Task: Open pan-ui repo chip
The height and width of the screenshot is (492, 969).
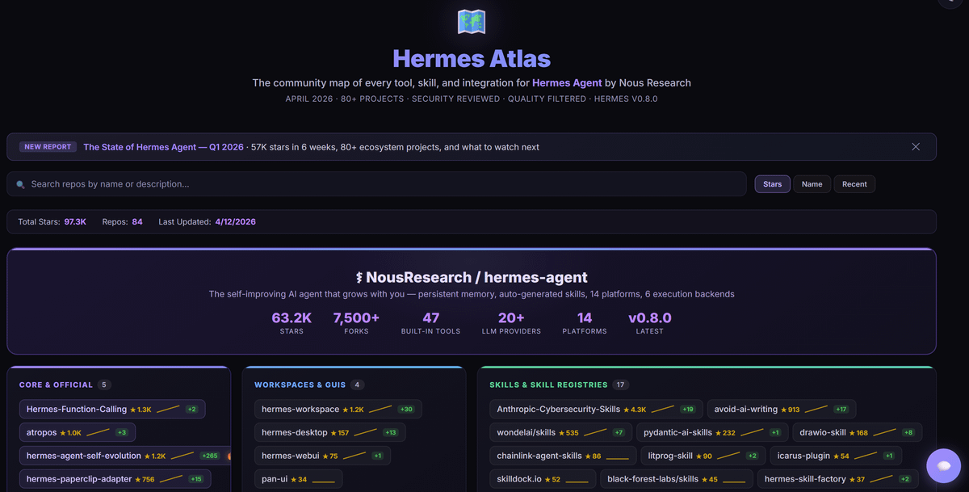Action: 298,479
